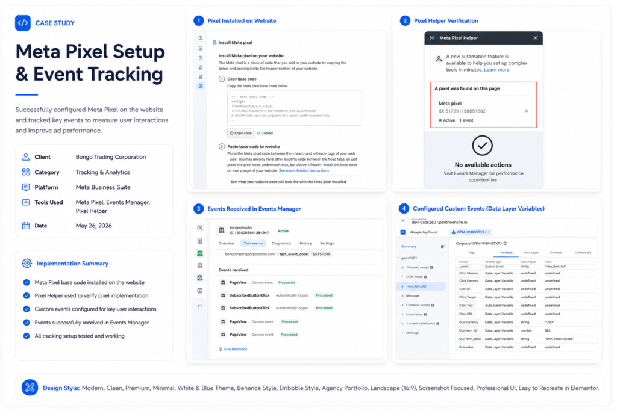Dismiss the found Meta pixel card X

coord(527,111)
